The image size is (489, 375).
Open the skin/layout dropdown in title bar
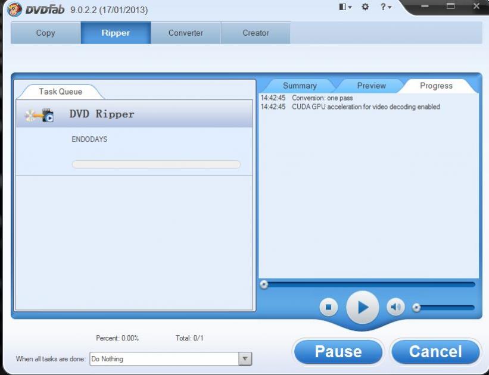[x=345, y=7]
